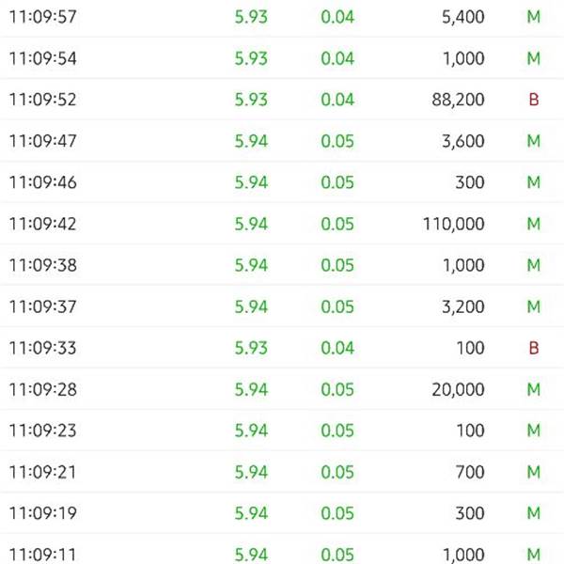
Task: Select the 20,000 volume trade
Action: 282,389
